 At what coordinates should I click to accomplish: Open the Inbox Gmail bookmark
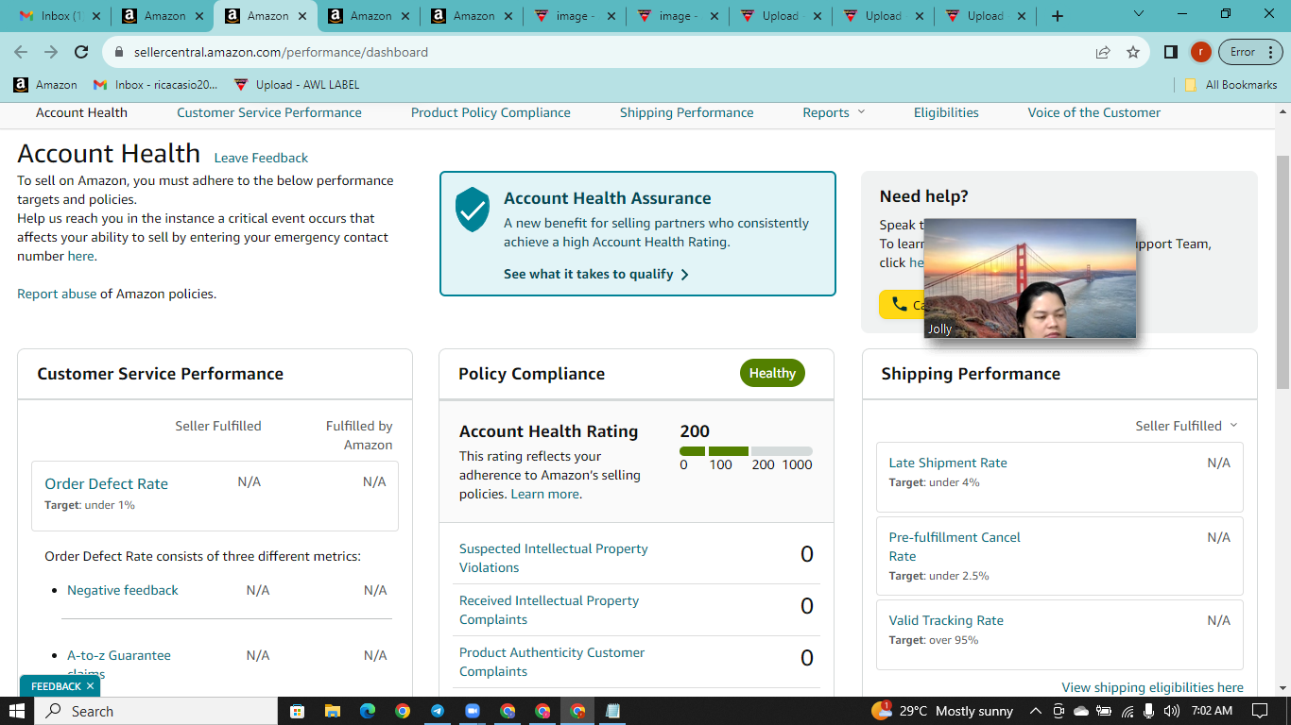coord(155,84)
